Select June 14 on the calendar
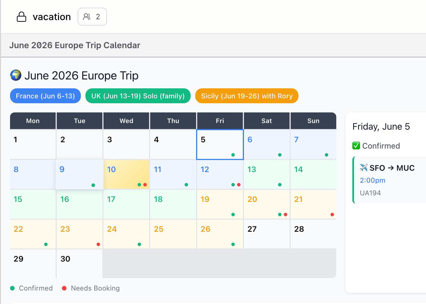 [x=313, y=174]
